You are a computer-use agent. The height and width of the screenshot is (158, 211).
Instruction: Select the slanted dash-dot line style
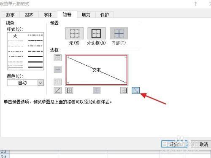coord(35,40)
